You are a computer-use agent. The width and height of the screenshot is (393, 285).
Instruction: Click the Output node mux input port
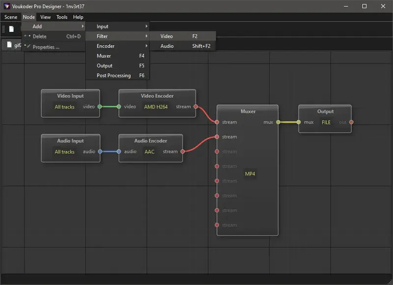click(x=299, y=122)
